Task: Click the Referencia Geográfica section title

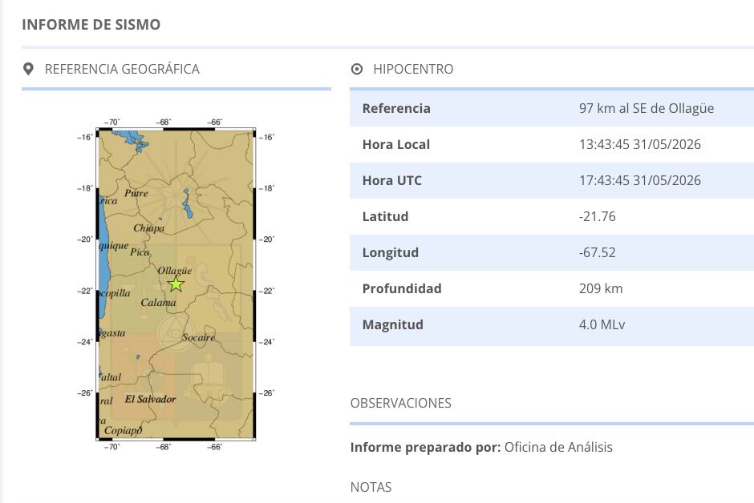Action: (122, 69)
